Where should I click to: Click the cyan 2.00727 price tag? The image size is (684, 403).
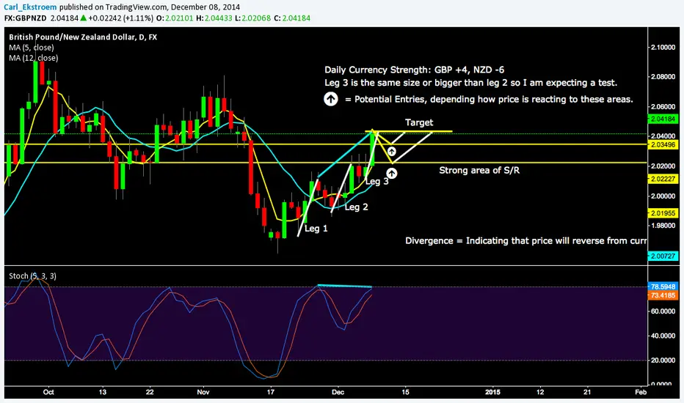[663, 256]
